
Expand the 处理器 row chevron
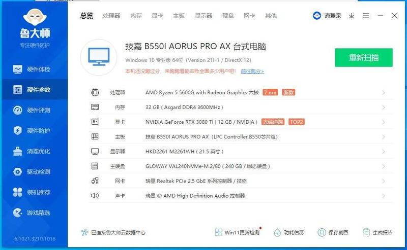384,93
